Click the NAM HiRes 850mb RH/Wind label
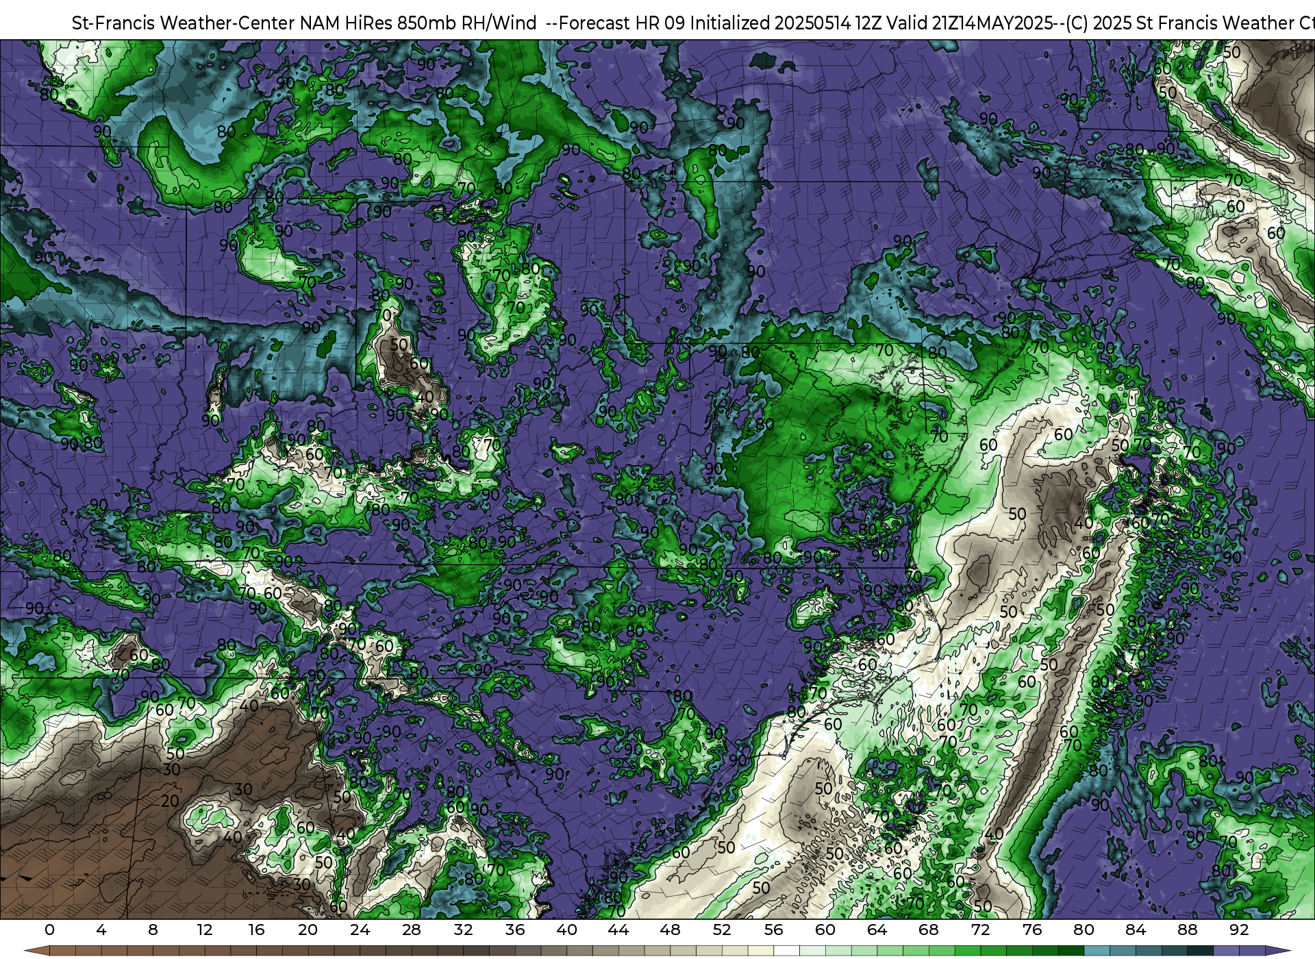 418,23
